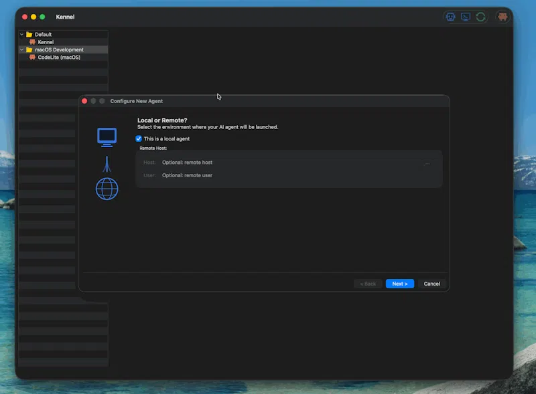This screenshot has width=536, height=394.
Task: Click the 'Remote Host:' label
Action: 153,149
